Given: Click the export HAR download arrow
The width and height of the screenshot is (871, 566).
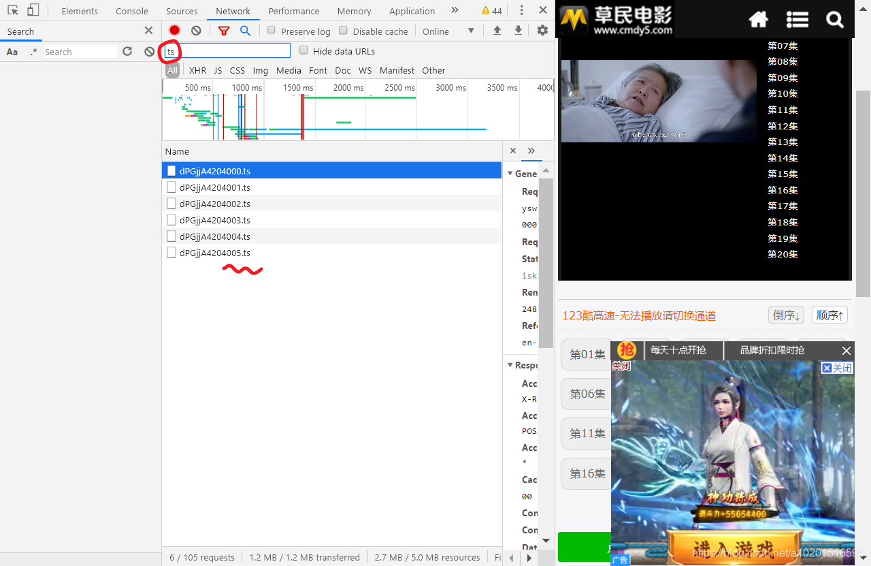Looking at the screenshot, I should (519, 31).
